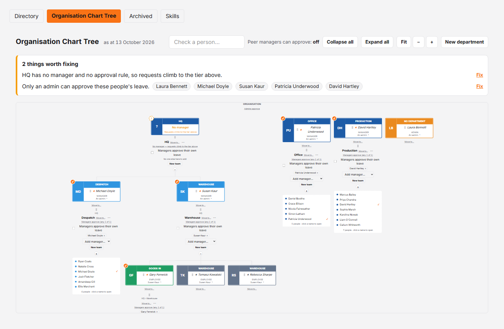This screenshot has width=504, height=329.
Task: Click the New department button
Action: pyautogui.click(x=465, y=42)
